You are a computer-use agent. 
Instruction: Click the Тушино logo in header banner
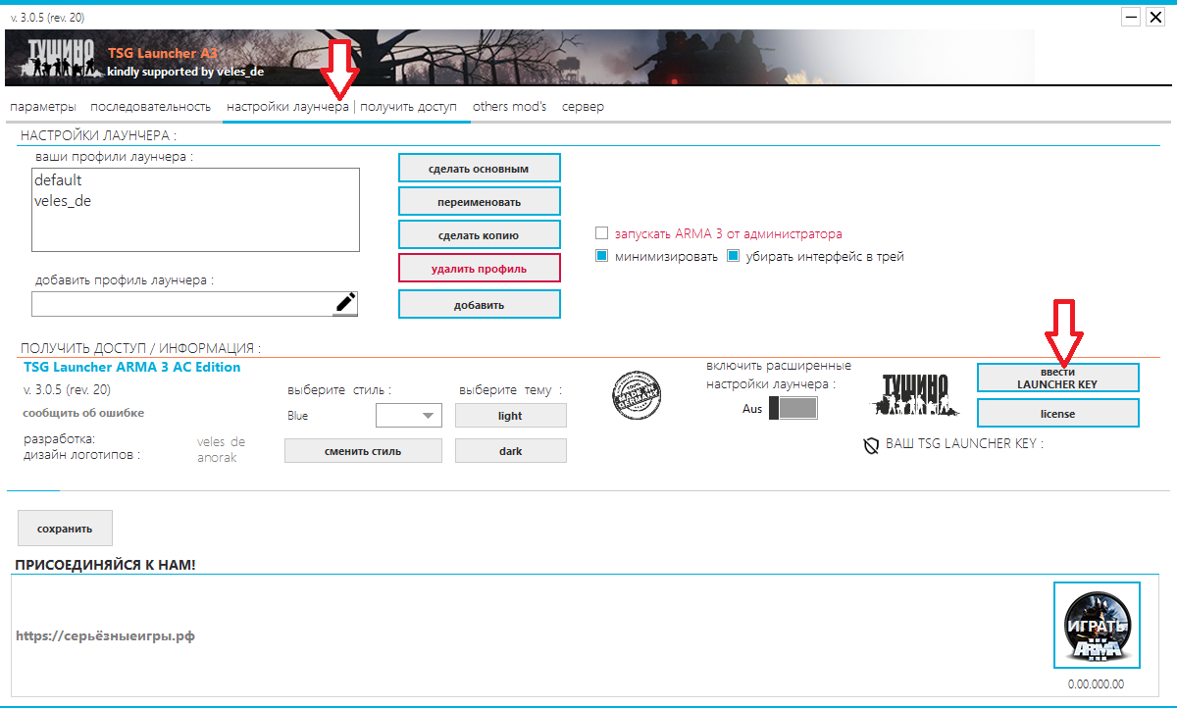pos(61,58)
